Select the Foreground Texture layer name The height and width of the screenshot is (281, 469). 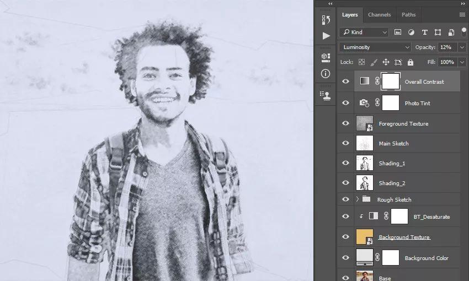pos(403,123)
